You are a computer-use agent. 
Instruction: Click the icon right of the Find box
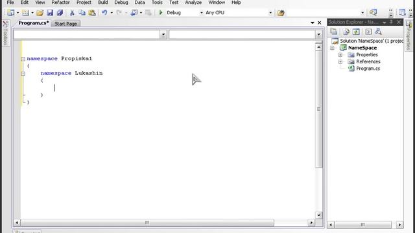tap(373, 12)
